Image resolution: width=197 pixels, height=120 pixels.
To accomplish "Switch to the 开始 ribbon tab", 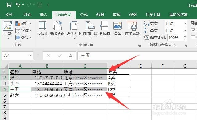I will coord(27,14).
